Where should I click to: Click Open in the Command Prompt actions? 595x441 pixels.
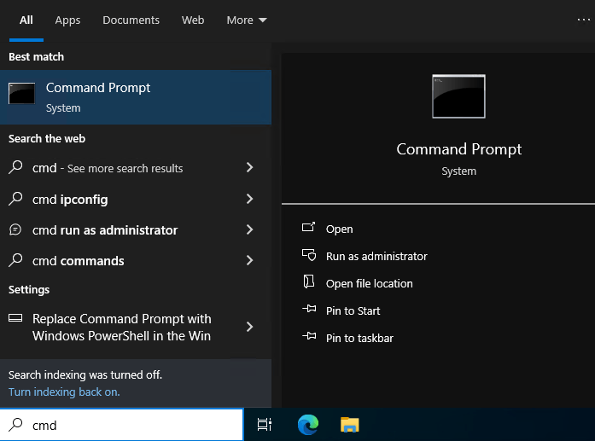click(x=339, y=229)
